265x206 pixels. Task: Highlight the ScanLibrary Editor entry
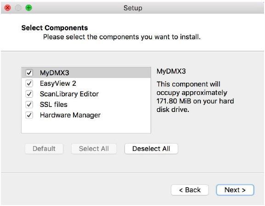click(69, 94)
